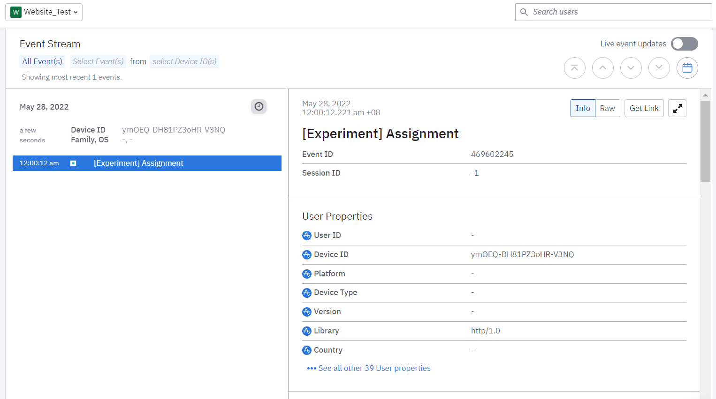Expand event details to full screen
Screen dimensions: 716x399
pyautogui.click(x=677, y=108)
